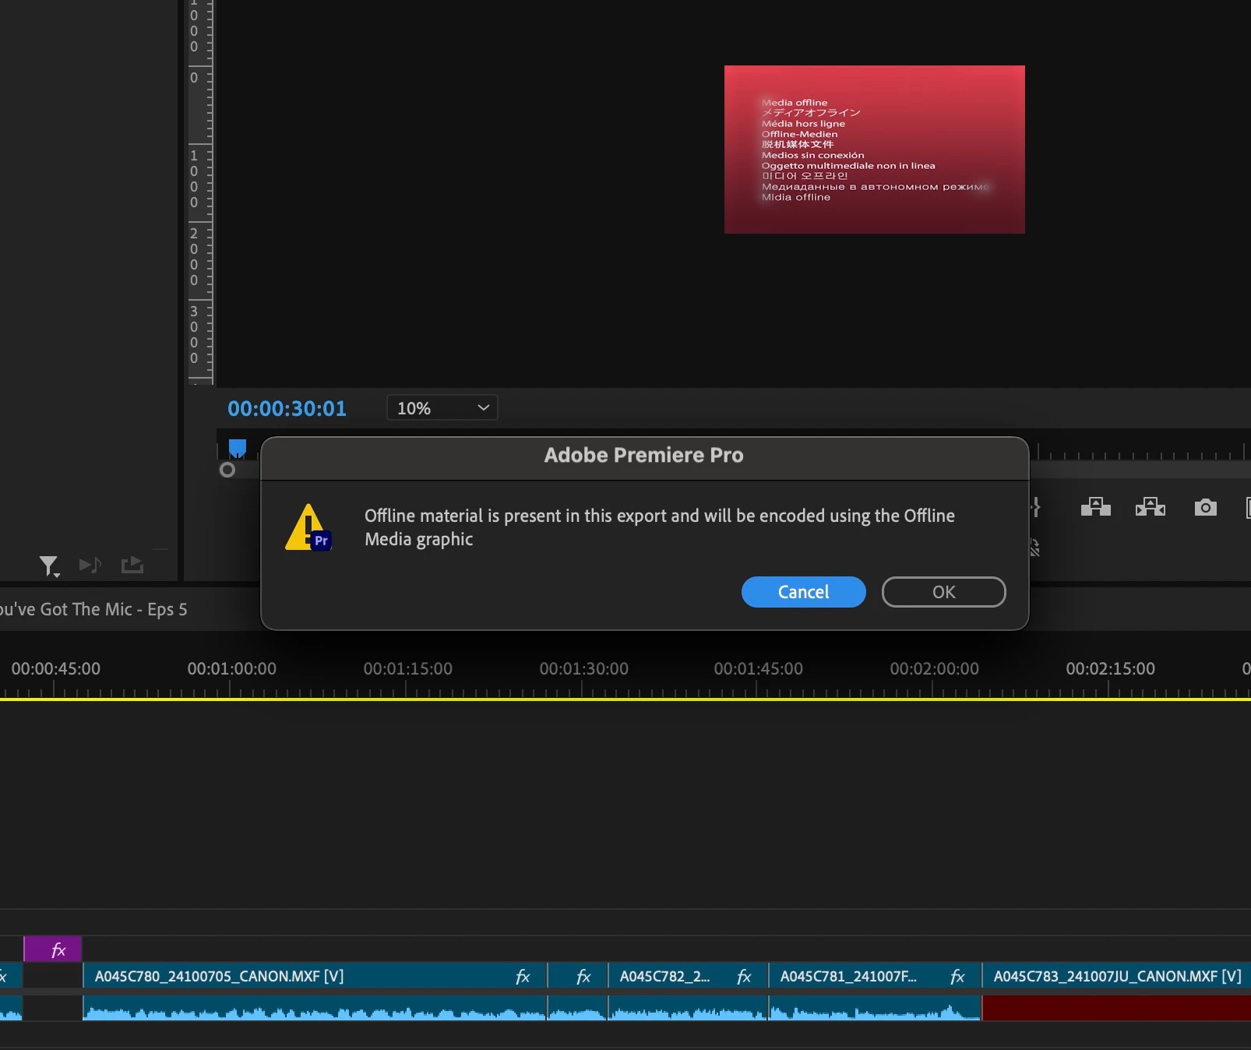
Task: Click the Export Frame camera icon
Action: pyautogui.click(x=1206, y=508)
